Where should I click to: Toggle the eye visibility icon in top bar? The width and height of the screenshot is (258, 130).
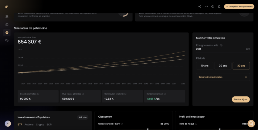pos(212,7)
